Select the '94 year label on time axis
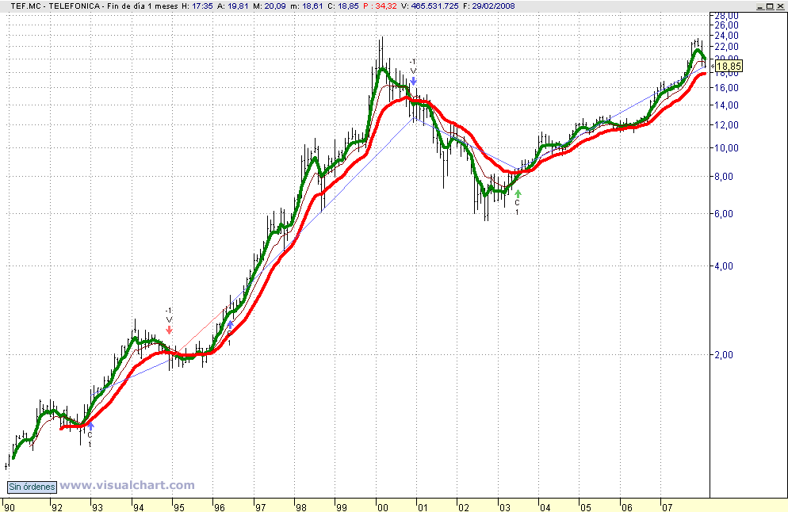 coord(138,507)
